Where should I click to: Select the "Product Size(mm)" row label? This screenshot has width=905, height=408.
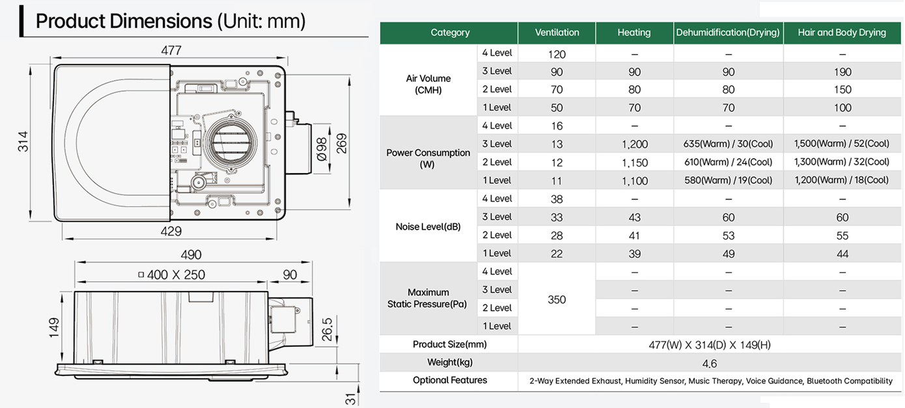(449, 344)
